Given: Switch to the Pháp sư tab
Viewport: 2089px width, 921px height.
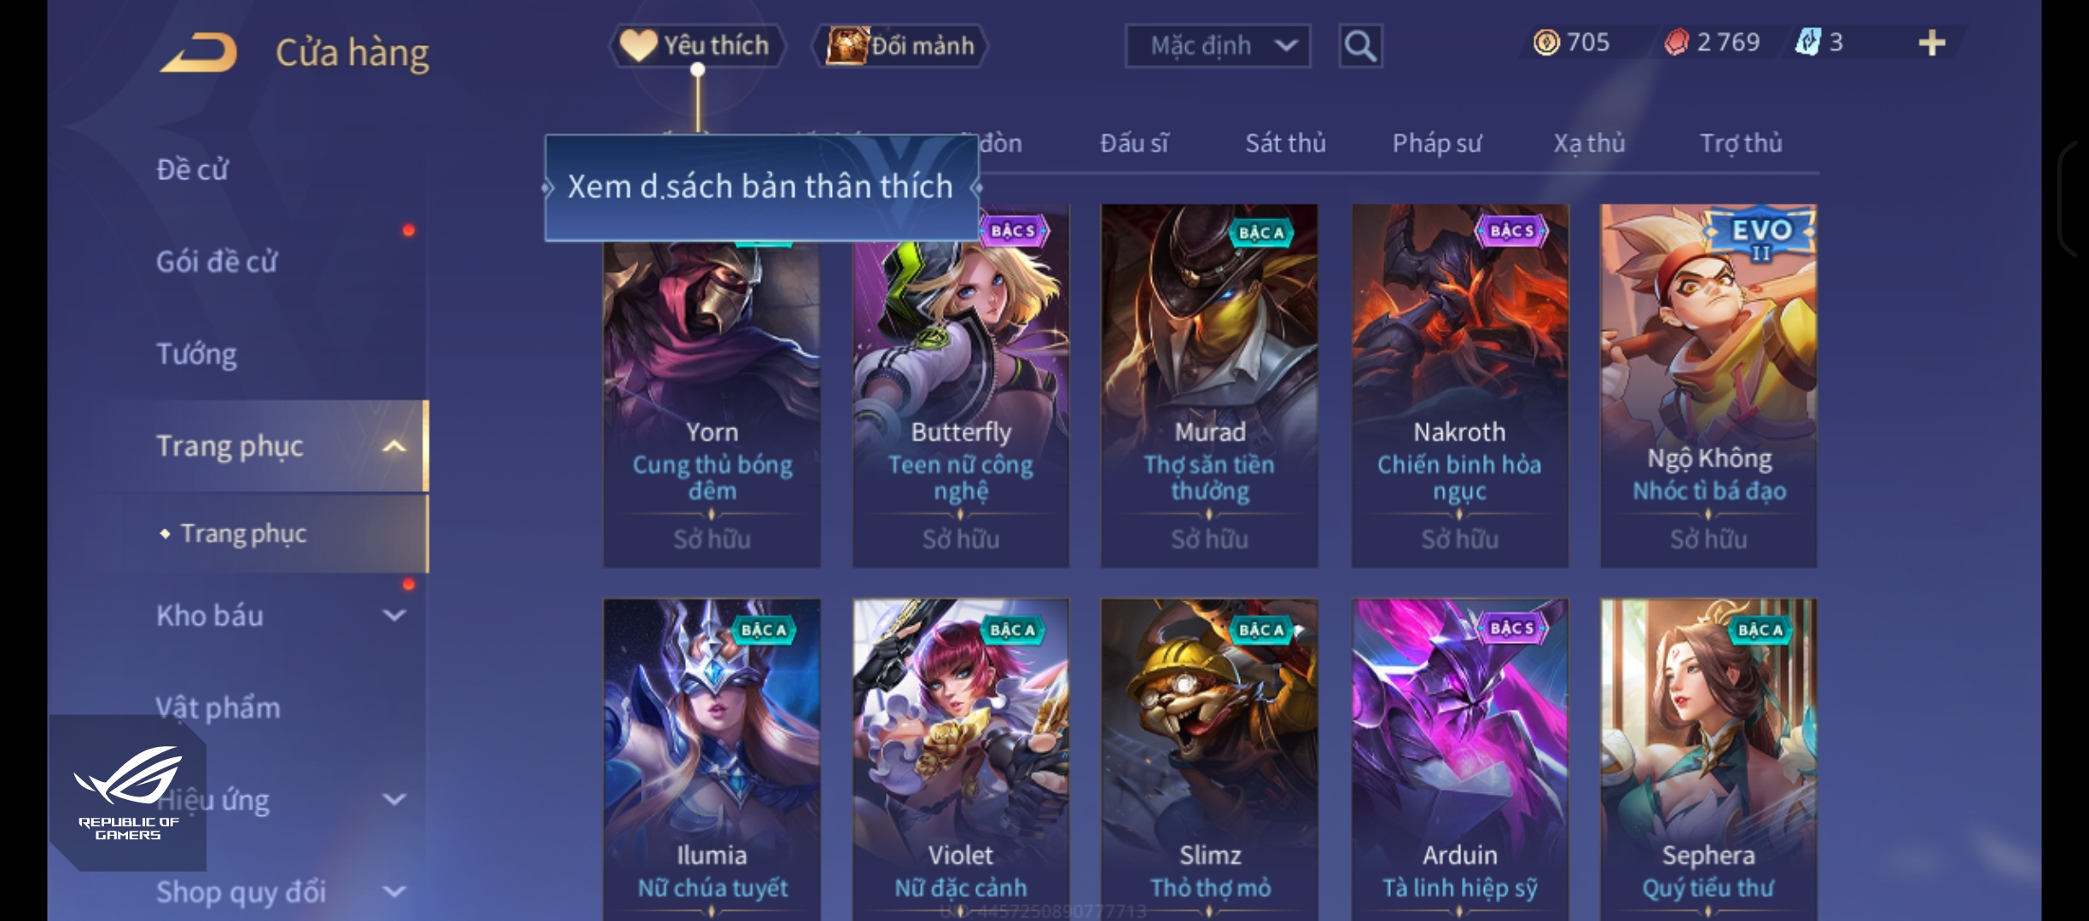Looking at the screenshot, I should [x=1437, y=143].
